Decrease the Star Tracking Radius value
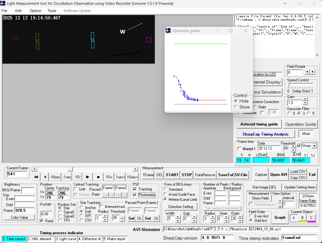The image size is (322, 243). 105,220
